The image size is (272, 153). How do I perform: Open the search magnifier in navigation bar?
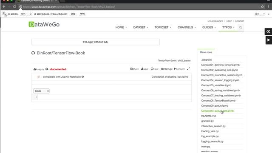tap(241, 27)
